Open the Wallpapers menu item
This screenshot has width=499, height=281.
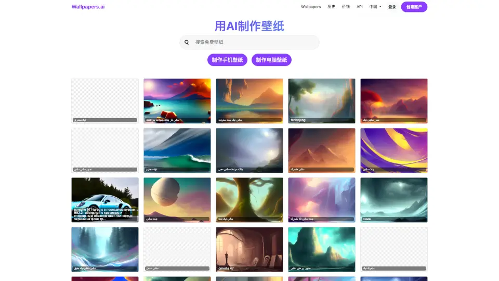pos(311,7)
